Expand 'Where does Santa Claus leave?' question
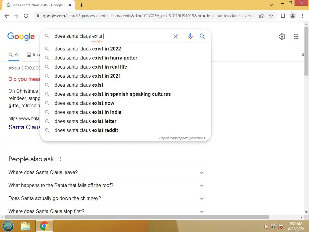Viewport: 309px width, 232px height. point(107,172)
